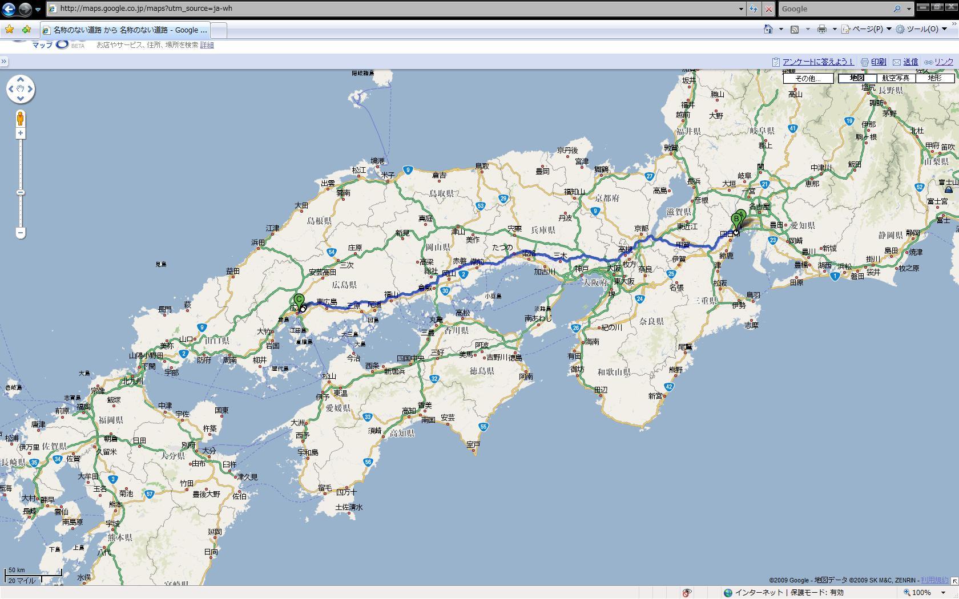Click the 岡山県 prefecture label on the map
Image resolution: width=959 pixels, height=599 pixels.
pos(438,247)
